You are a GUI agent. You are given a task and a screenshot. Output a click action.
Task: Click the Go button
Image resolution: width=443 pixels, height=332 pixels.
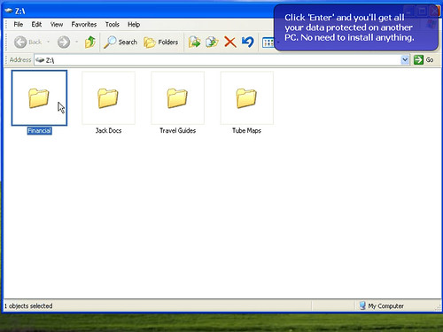pos(424,60)
